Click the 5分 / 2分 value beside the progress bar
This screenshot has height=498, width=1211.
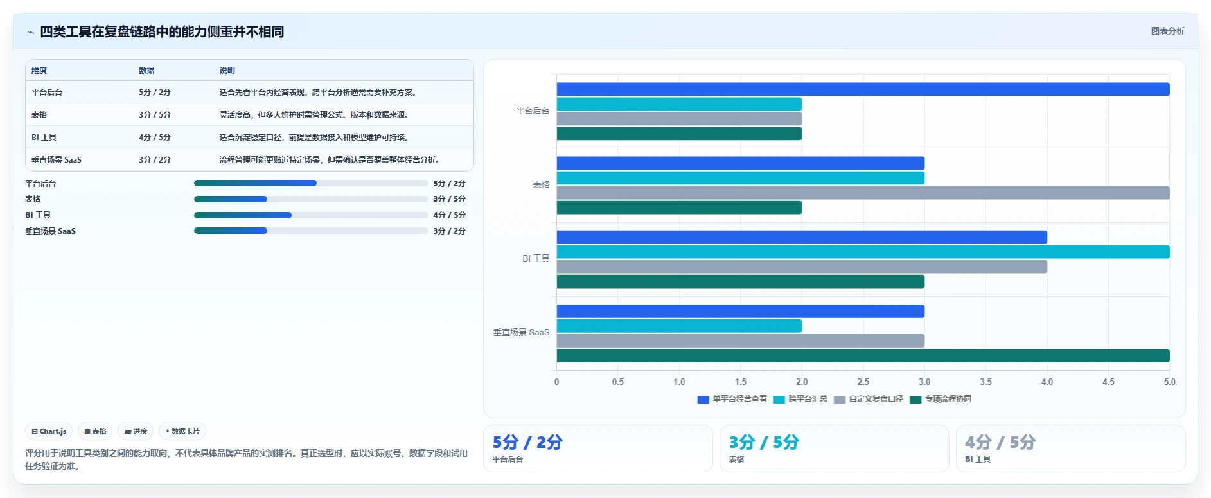(449, 184)
